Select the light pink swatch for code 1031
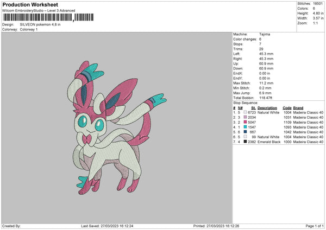Image resolution: width=326 pixels, height=230 pixels. coord(246,117)
